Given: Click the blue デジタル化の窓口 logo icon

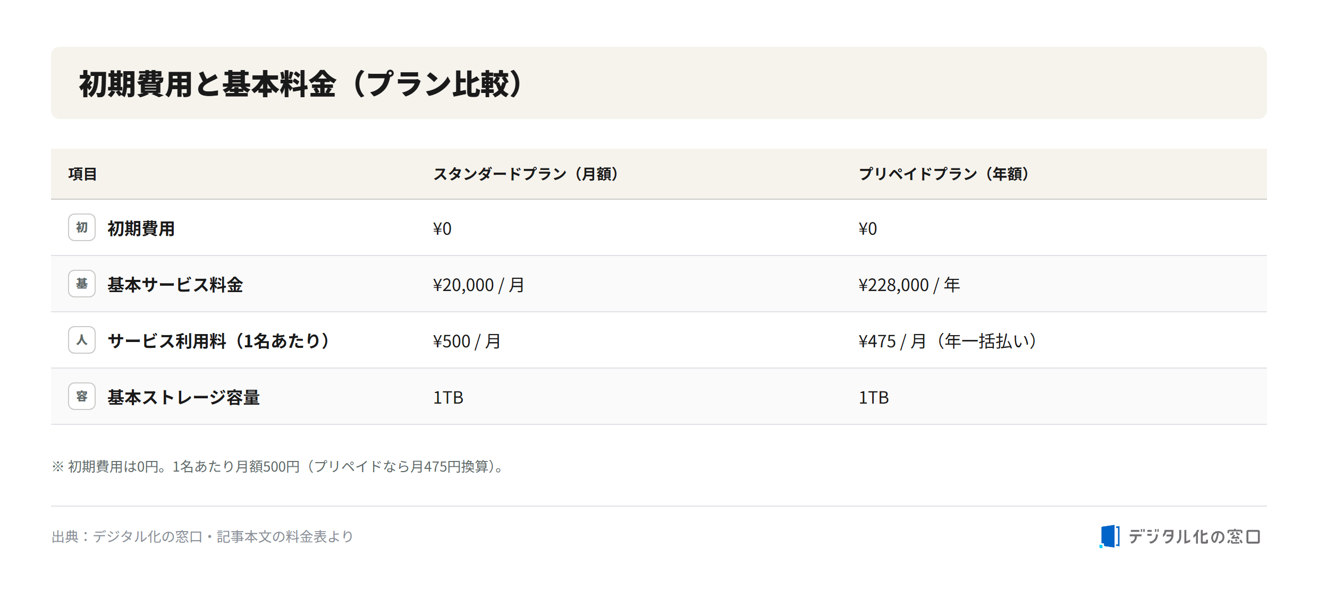Looking at the screenshot, I should [x=1110, y=536].
